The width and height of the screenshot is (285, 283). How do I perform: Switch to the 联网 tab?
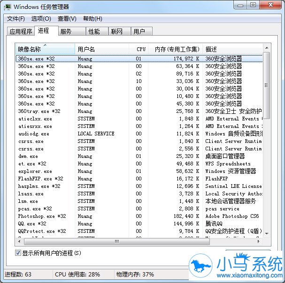120,31
